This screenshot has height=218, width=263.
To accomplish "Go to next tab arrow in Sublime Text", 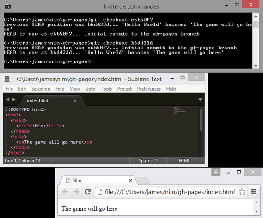I will (x=14, y=100).
